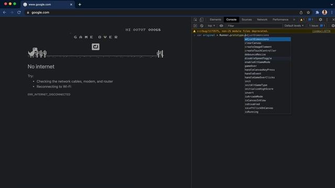Click the 1 Issue button
Image resolution: width=335 pixels, height=188 pixels.
point(317,26)
